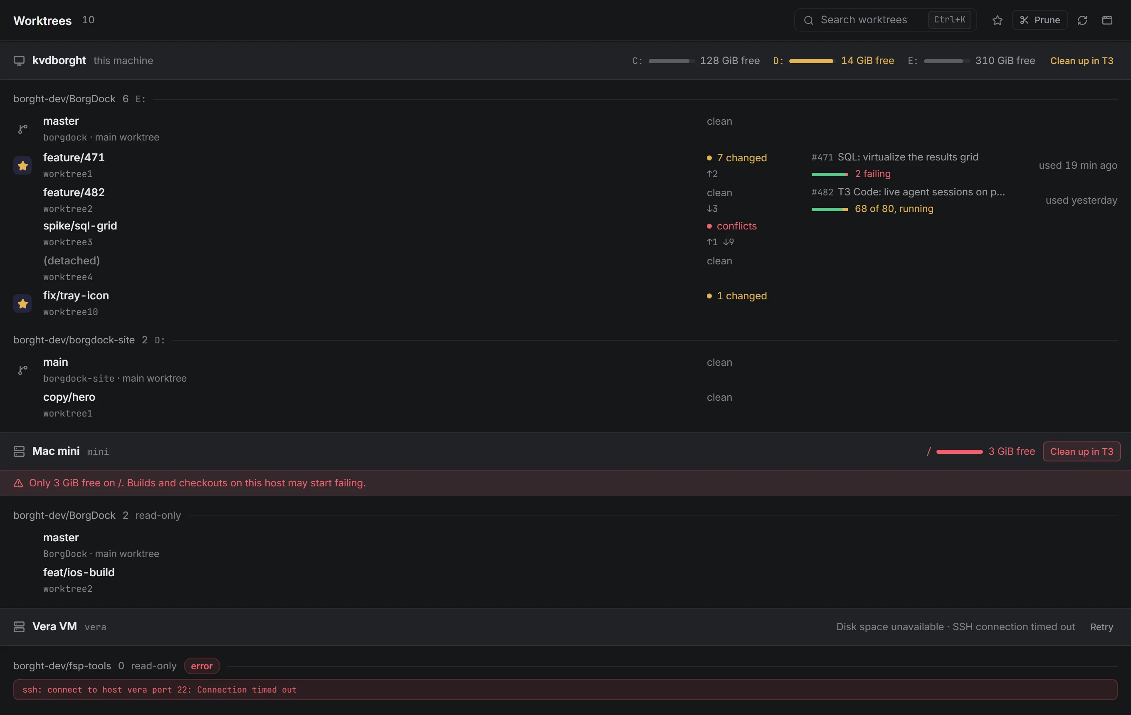1131x715 pixels.
Task: Click the branch icon beside main worktree
Action: point(22,370)
